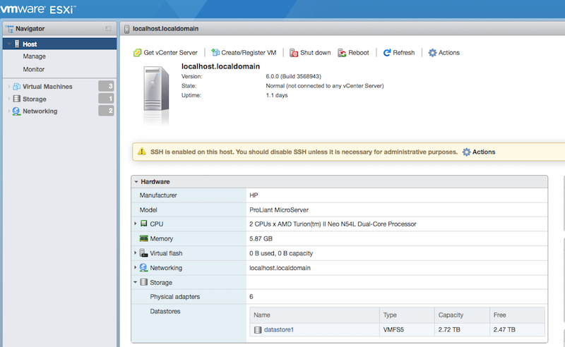
Task: Collapse the Storage row in Hardware
Action: click(x=136, y=282)
